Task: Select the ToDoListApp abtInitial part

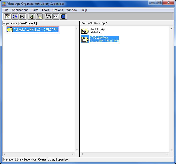Action: (x=98, y=31)
